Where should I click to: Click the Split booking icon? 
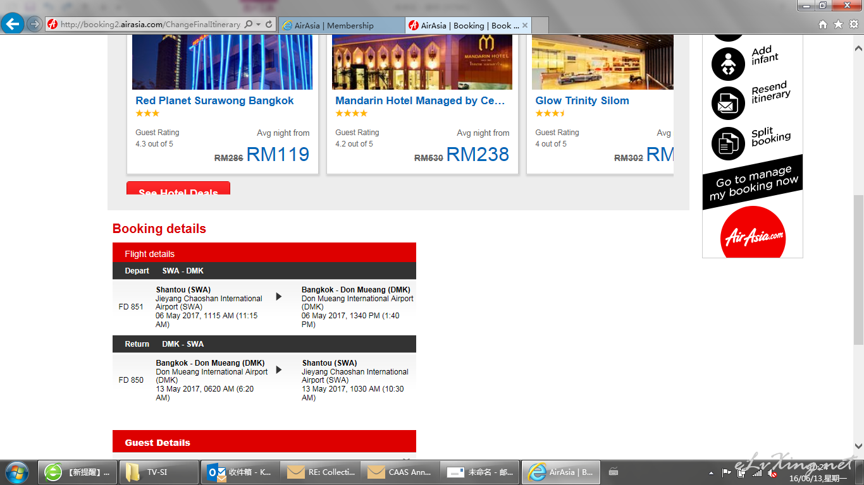[728, 143]
